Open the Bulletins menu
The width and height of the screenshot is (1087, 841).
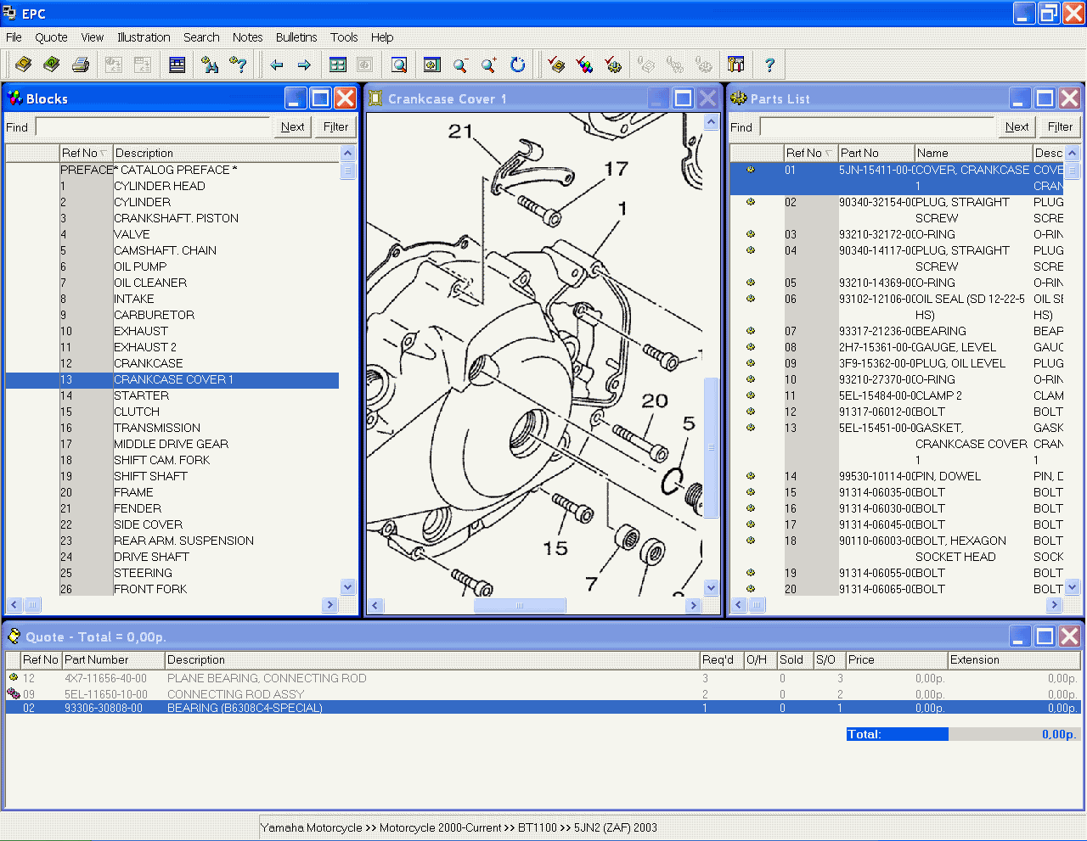[296, 37]
